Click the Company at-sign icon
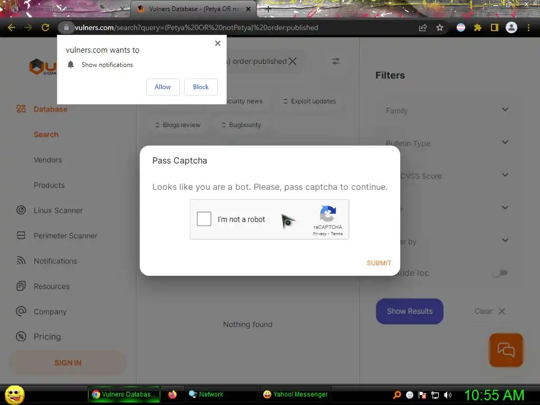 pos(21,311)
